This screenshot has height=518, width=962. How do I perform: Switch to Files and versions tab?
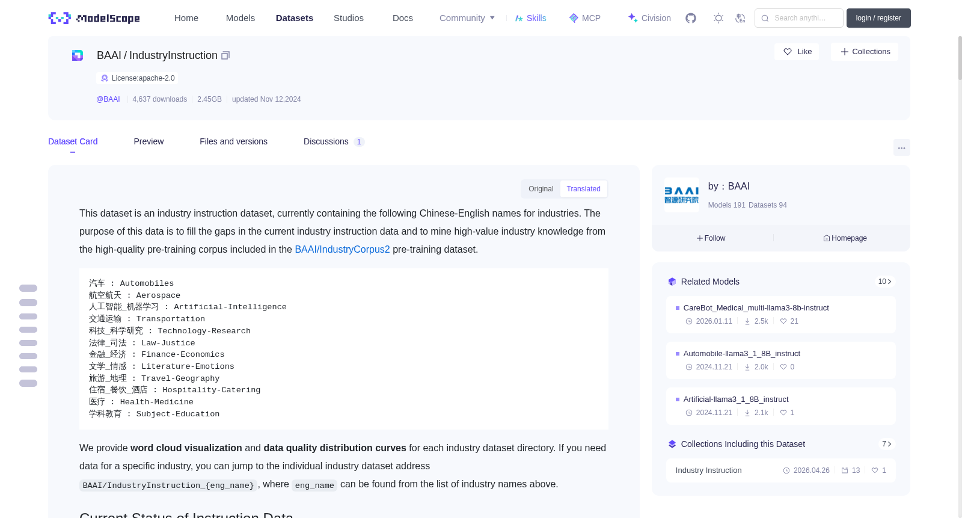[233, 141]
